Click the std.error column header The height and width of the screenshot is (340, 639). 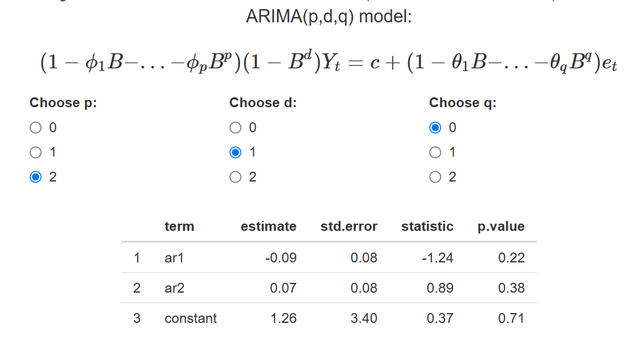(x=349, y=226)
